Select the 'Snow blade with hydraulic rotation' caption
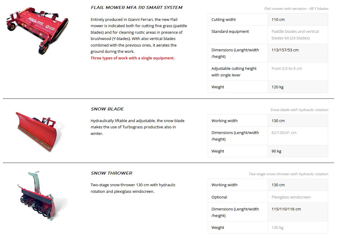 299,110
